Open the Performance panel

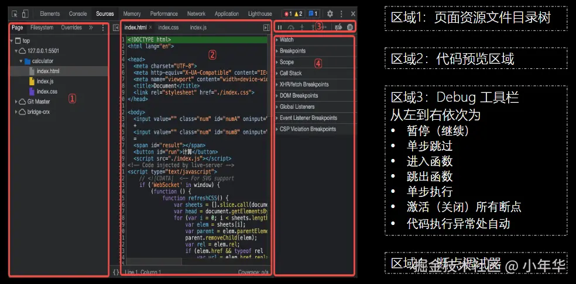coord(164,14)
